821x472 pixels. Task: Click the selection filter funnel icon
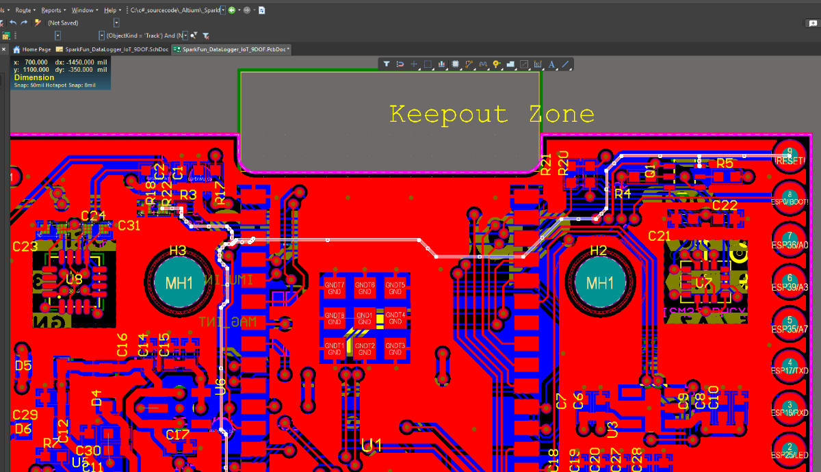[386, 64]
